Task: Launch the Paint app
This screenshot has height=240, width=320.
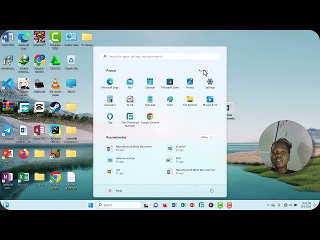Action: (170, 101)
